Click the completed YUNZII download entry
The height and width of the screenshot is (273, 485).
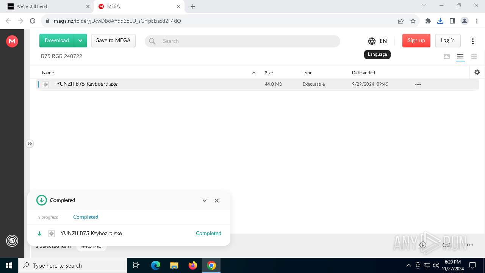pyautogui.click(x=129, y=234)
